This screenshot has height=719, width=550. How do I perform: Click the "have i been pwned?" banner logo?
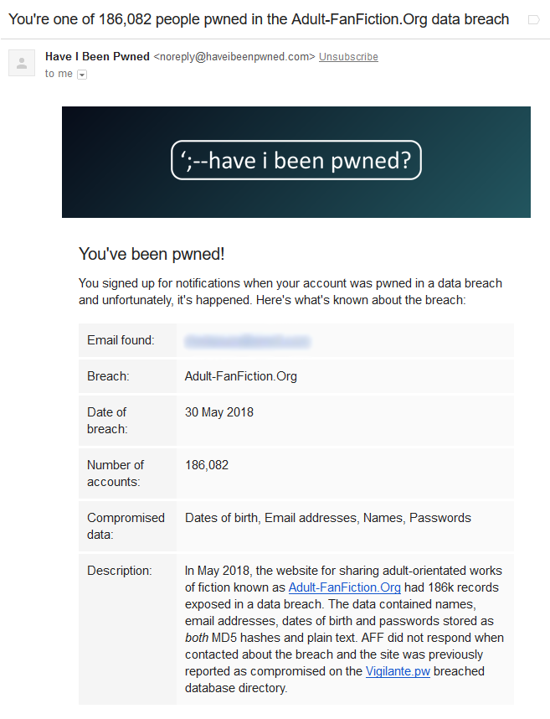[x=296, y=161]
